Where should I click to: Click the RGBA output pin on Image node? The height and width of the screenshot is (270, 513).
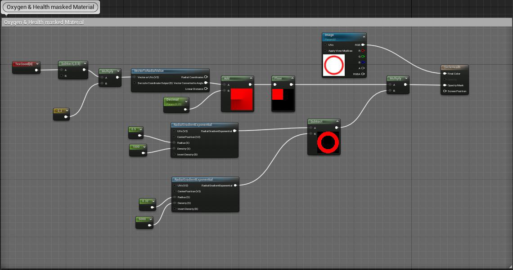tap(363, 74)
